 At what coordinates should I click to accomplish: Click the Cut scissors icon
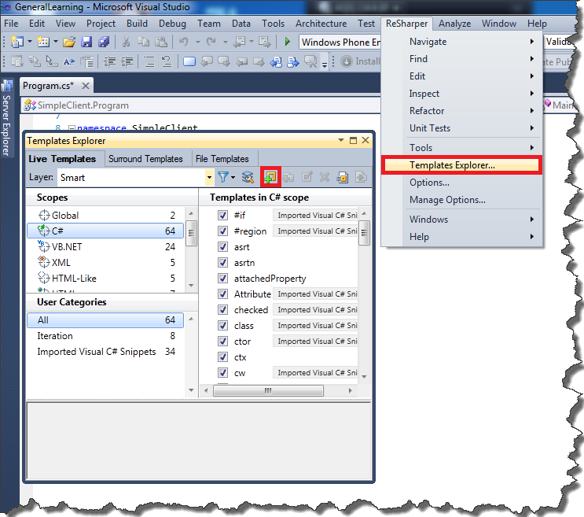tap(127, 42)
